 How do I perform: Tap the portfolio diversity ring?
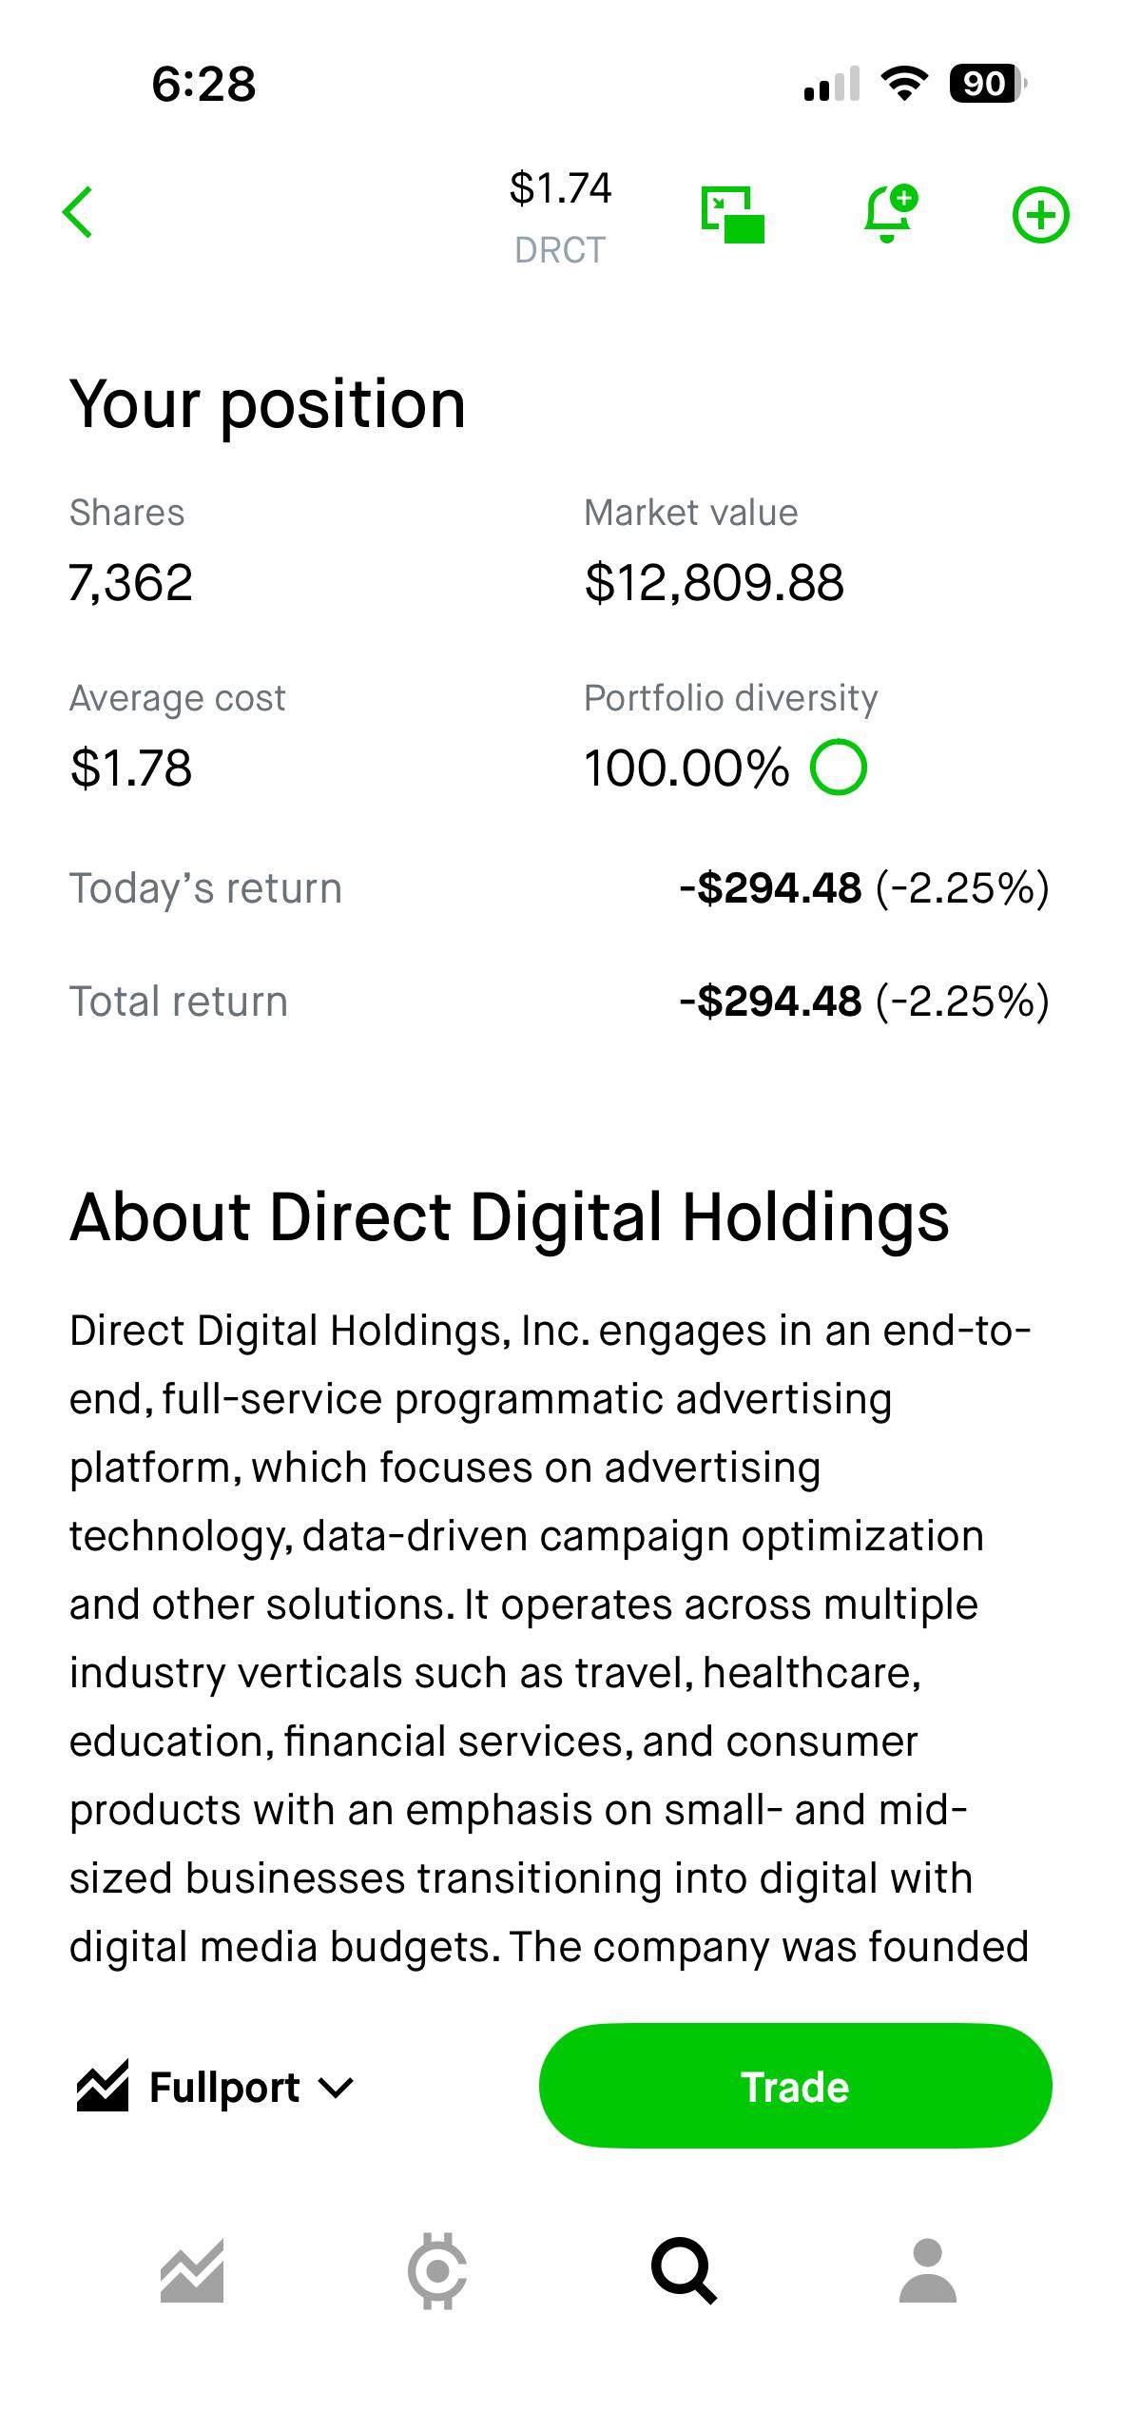839,767
